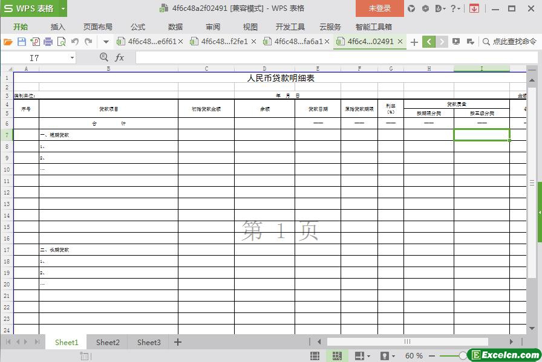
Task: Click the 未登录 login button
Action: tap(379, 8)
